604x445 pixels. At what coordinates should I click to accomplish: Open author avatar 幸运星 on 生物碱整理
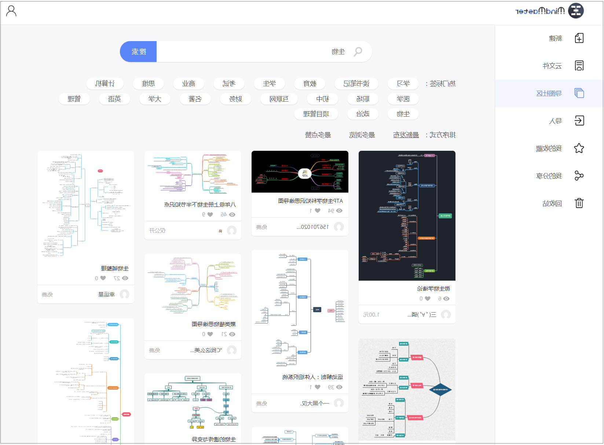[125, 294]
